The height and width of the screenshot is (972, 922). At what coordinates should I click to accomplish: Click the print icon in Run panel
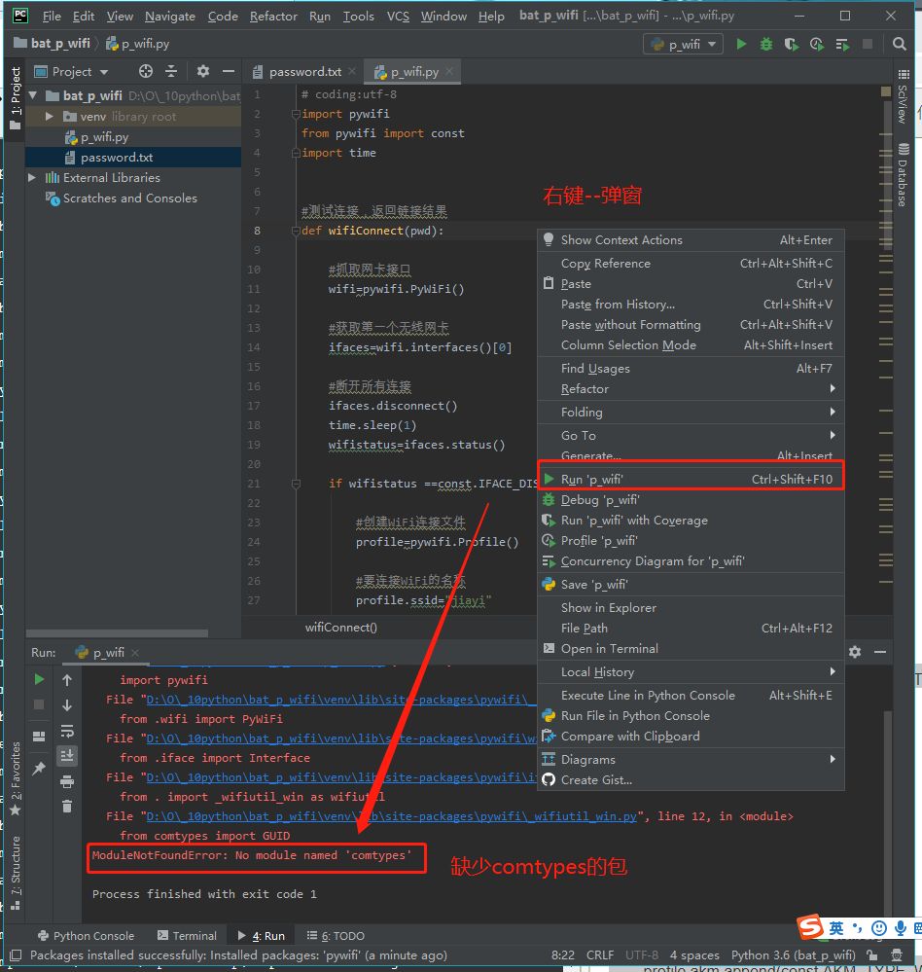(67, 781)
